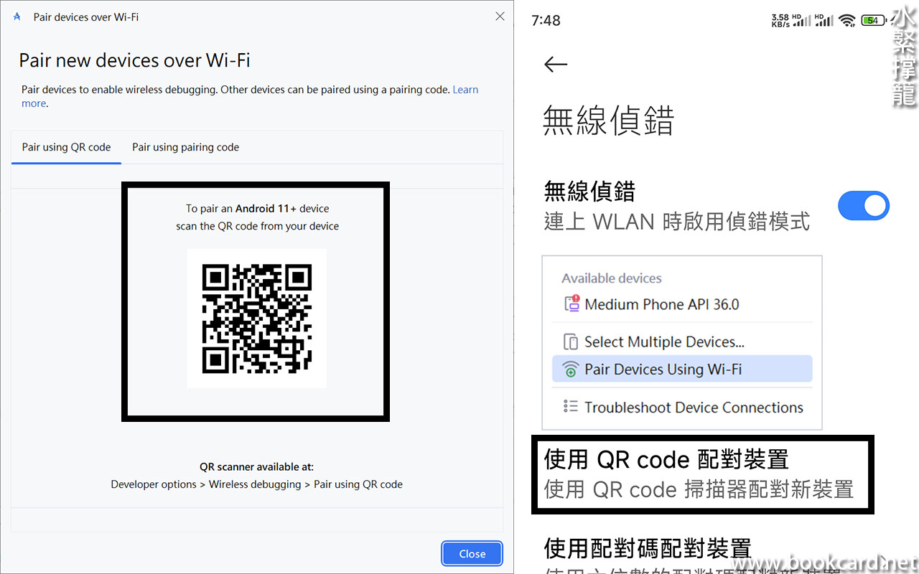
Task: Click the Medium Phone API 36.0 device icon
Action: pos(572,304)
